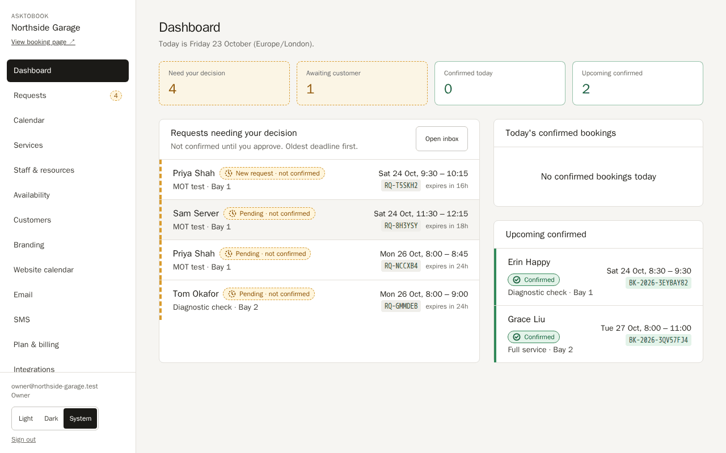The width and height of the screenshot is (726, 453).
Task: Open Grace Liu's Full service booking
Action: point(598,334)
